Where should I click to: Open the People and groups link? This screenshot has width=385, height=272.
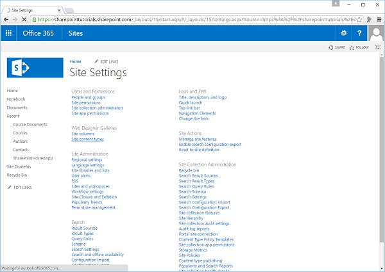tap(89, 97)
